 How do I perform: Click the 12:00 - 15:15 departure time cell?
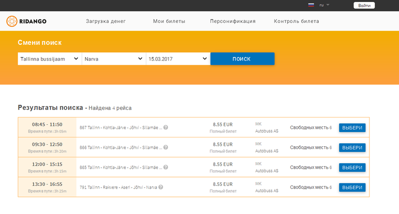47,167
